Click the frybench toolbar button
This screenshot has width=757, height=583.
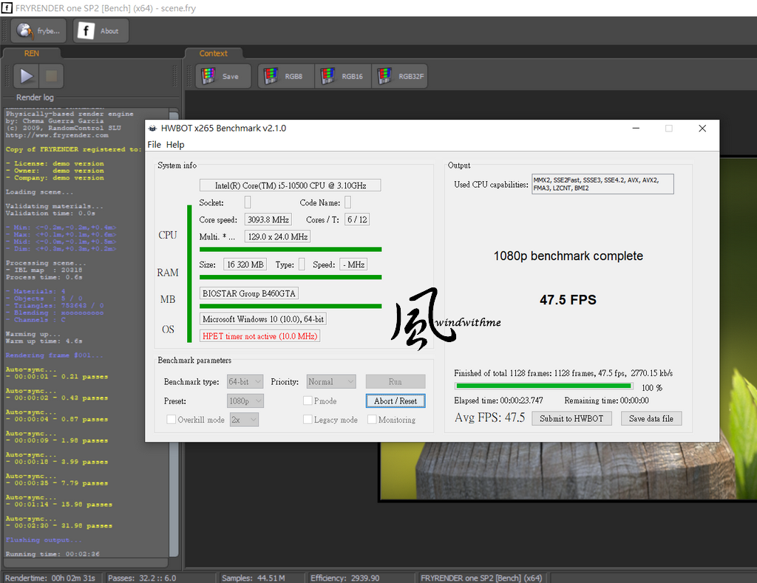coord(39,31)
